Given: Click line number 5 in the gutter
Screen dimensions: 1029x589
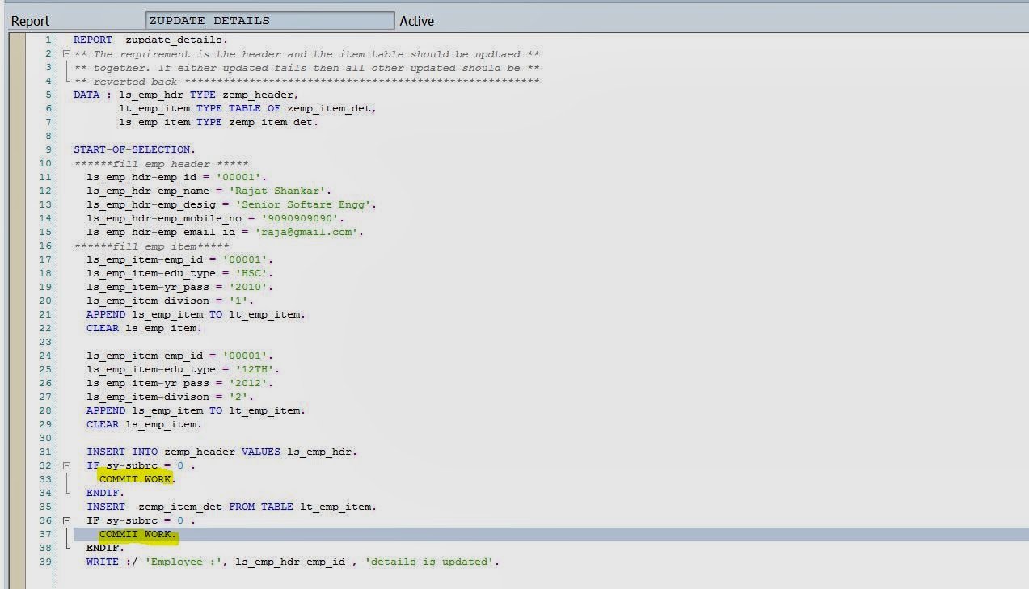Looking at the screenshot, I should pos(48,95).
